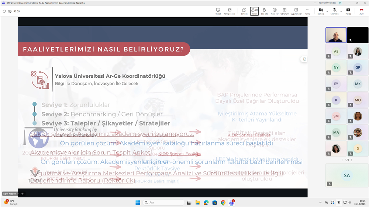Open the Sohbet chat panel
Screen dimensions: 369x207
(x=244, y=11)
